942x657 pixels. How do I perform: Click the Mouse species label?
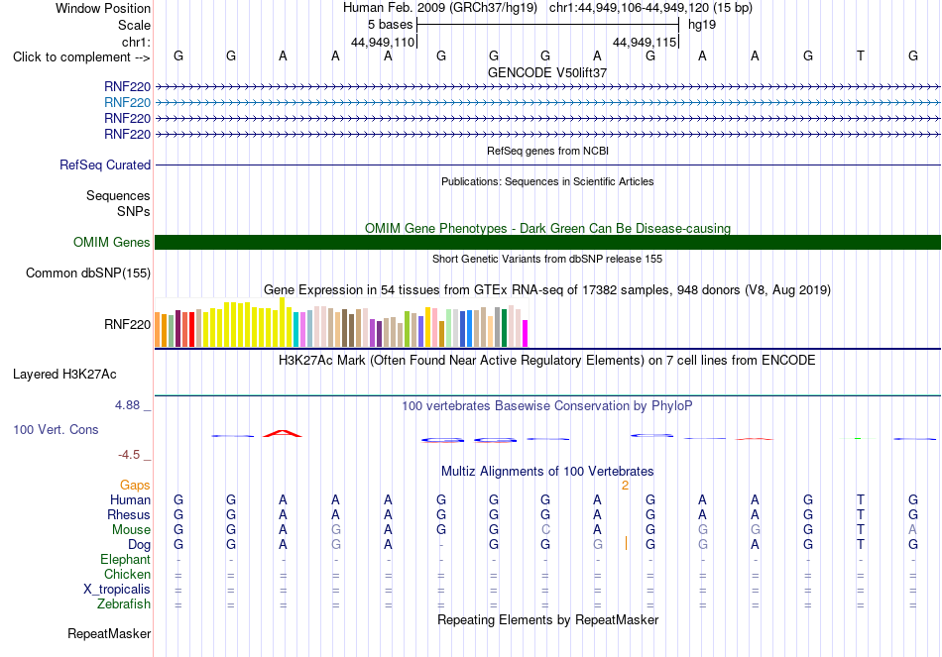[131, 530]
